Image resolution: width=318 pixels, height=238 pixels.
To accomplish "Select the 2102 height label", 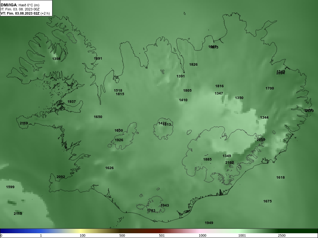I will click(230, 162).
